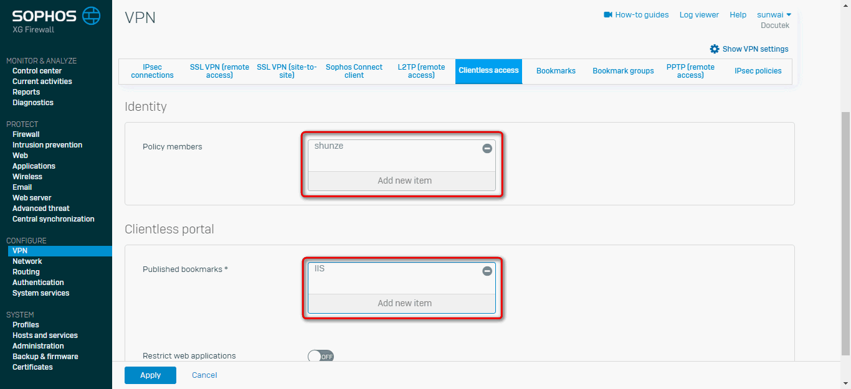
Task: Open Diagnostics in sidebar
Action: (x=33, y=103)
